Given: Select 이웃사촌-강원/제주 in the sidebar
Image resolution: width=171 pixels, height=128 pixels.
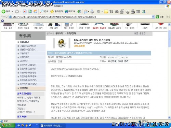Looking at the screenshot, I should tap(28, 69).
